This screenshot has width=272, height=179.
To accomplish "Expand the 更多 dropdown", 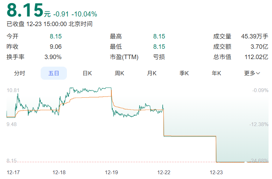I will click(252, 73).
